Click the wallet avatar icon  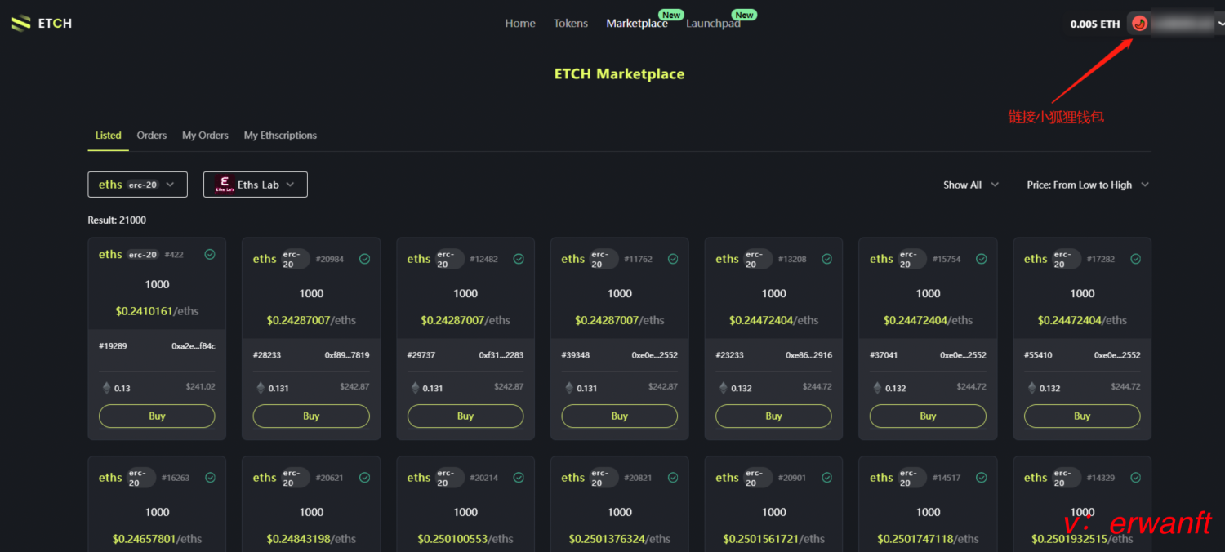point(1140,24)
